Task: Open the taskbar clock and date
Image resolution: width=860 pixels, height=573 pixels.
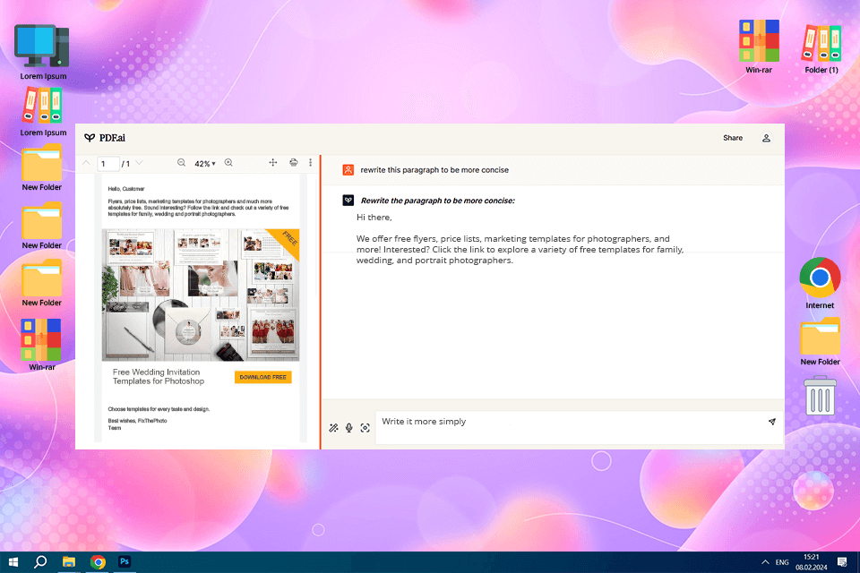Action: pyautogui.click(x=812, y=562)
